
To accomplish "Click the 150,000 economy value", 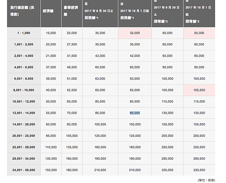I will tap(51, 170).
